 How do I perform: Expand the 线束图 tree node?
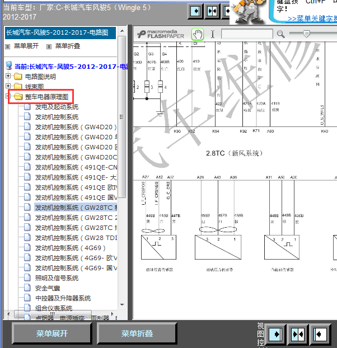click(x=8, y=86)
